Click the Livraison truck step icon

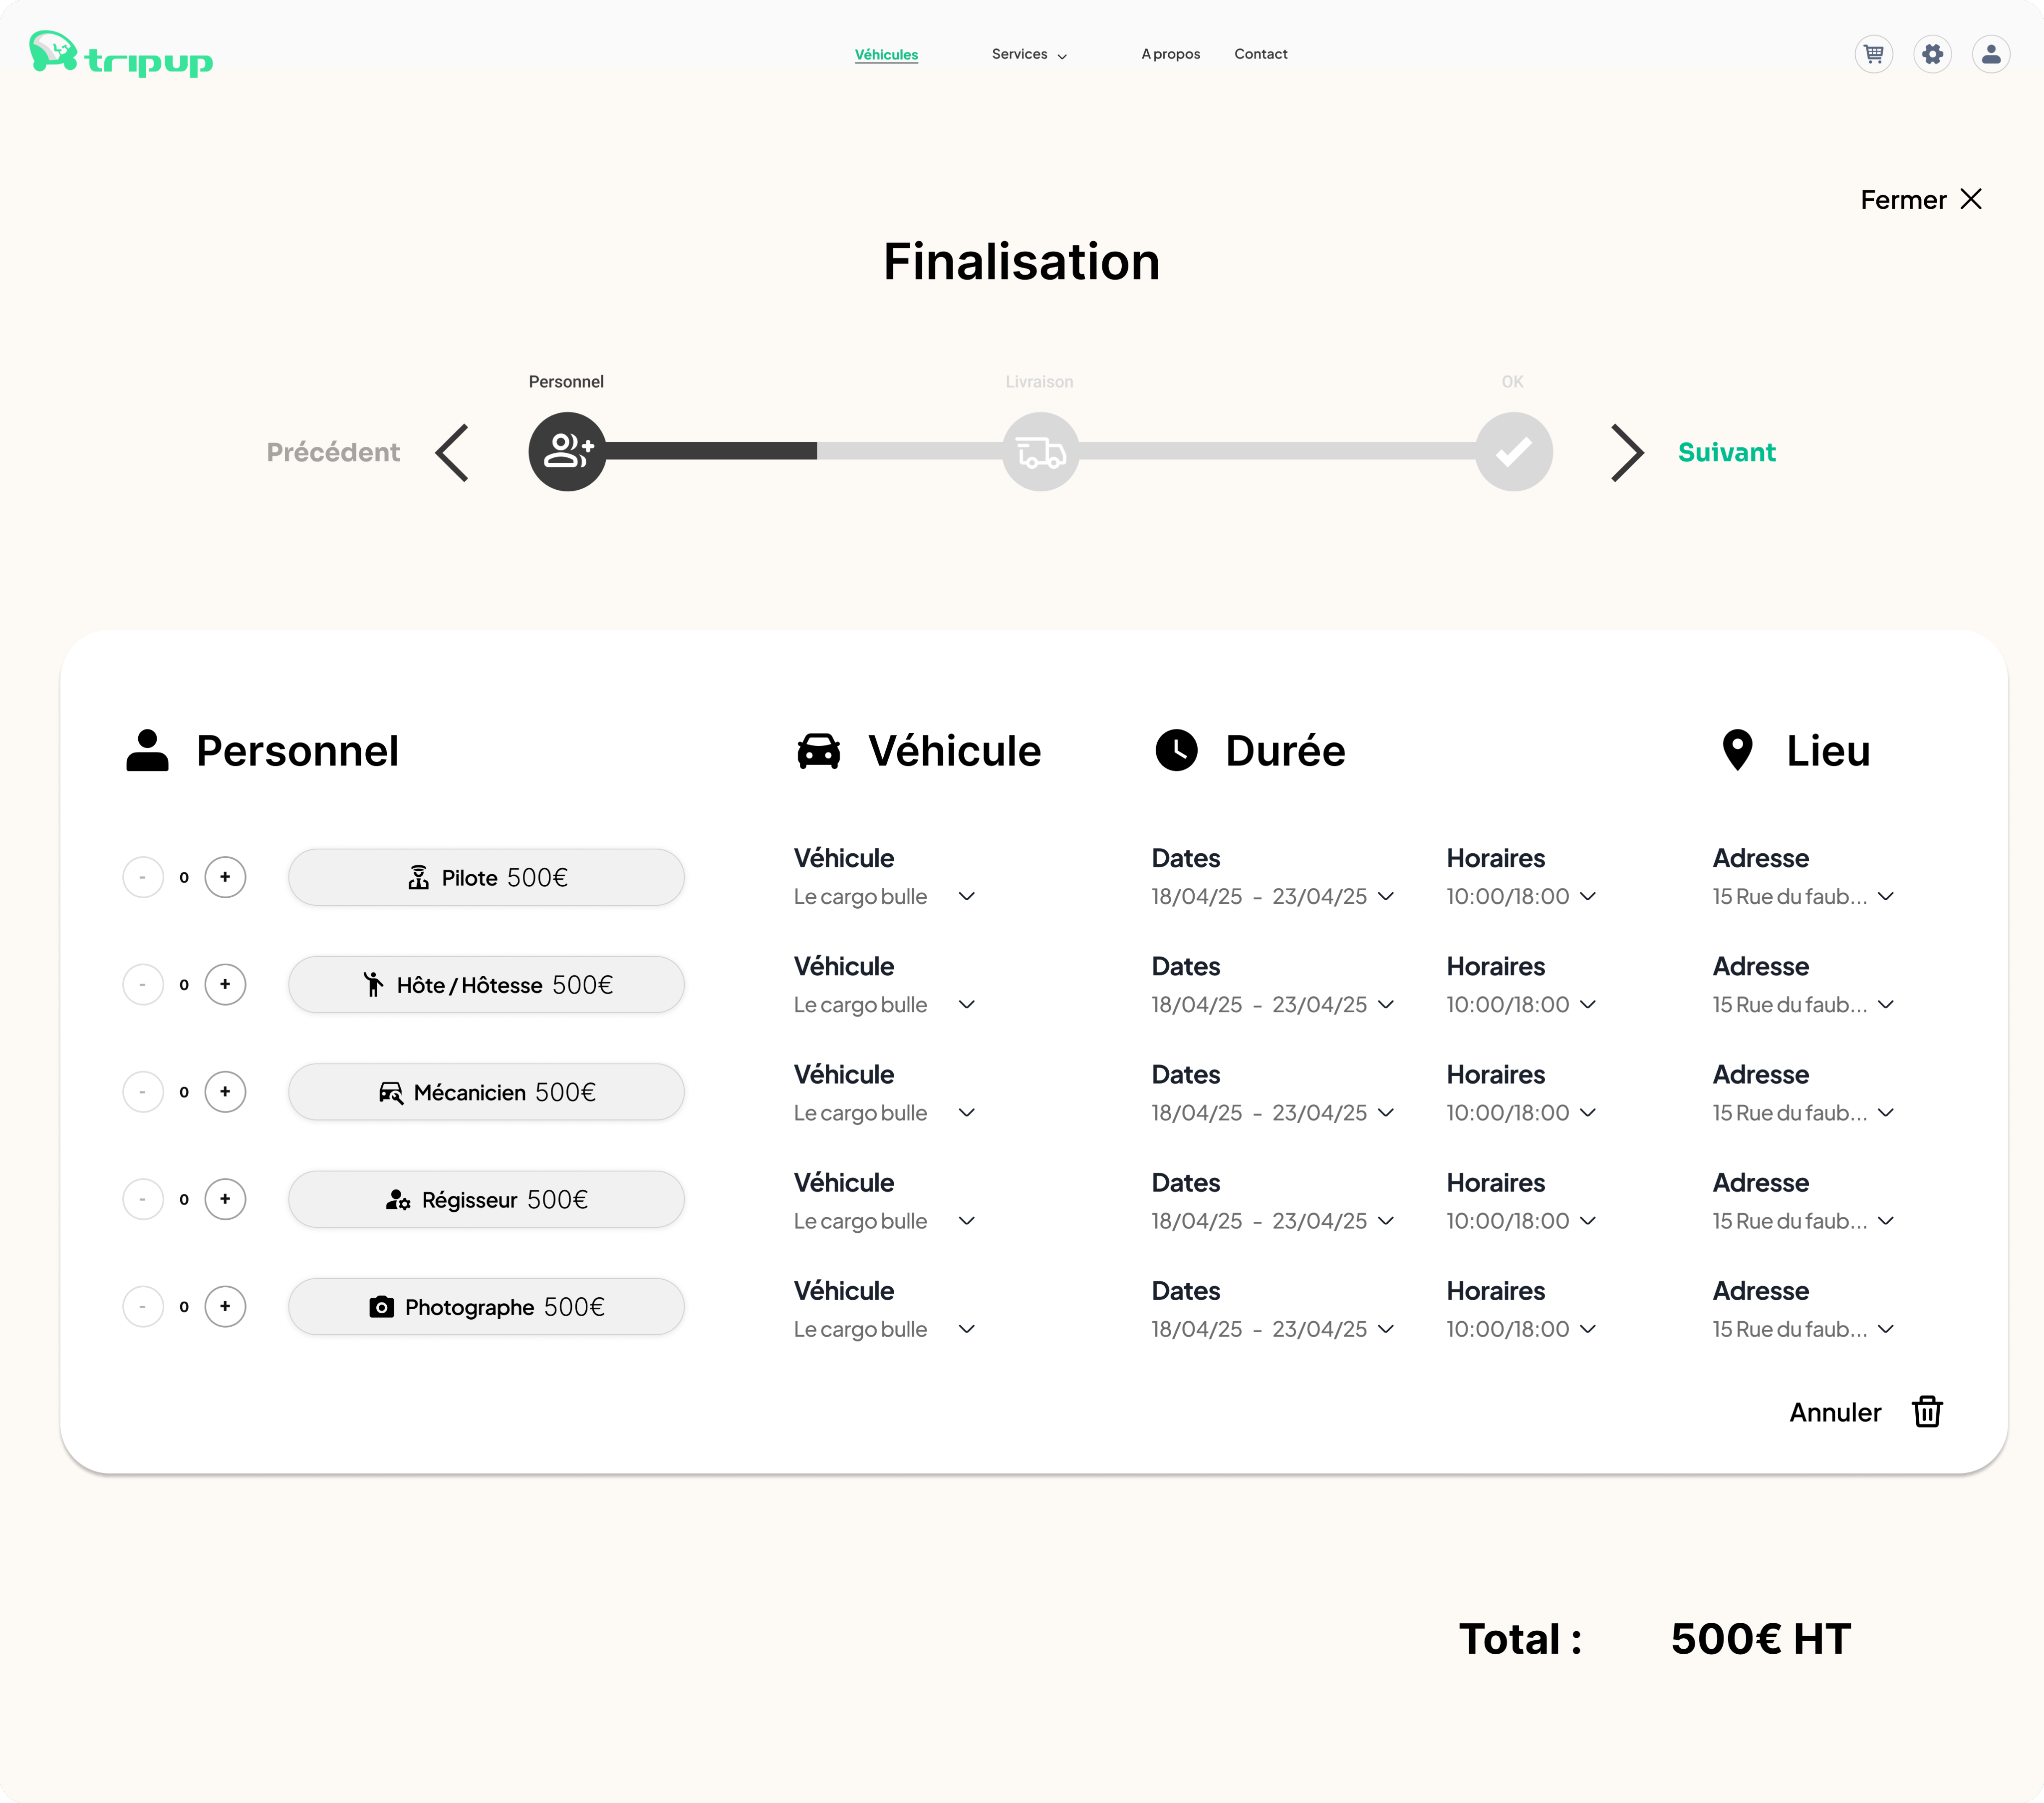click(x=1040, y=452)
